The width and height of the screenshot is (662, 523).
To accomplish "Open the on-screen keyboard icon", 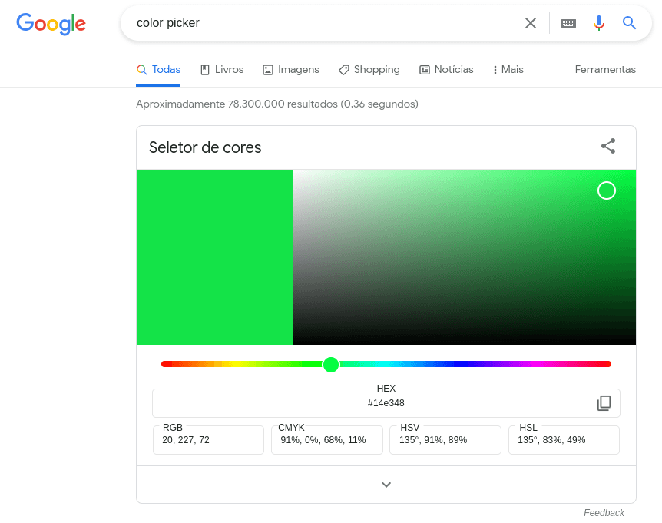I will point(568,23).
